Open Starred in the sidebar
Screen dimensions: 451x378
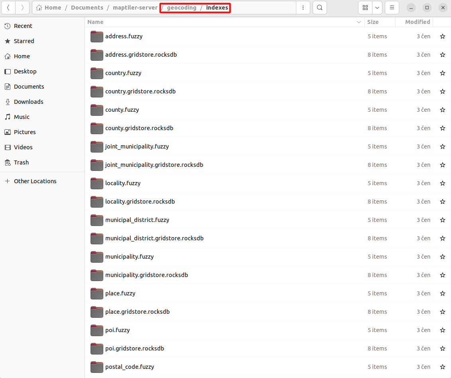click(x=42, y=41)
